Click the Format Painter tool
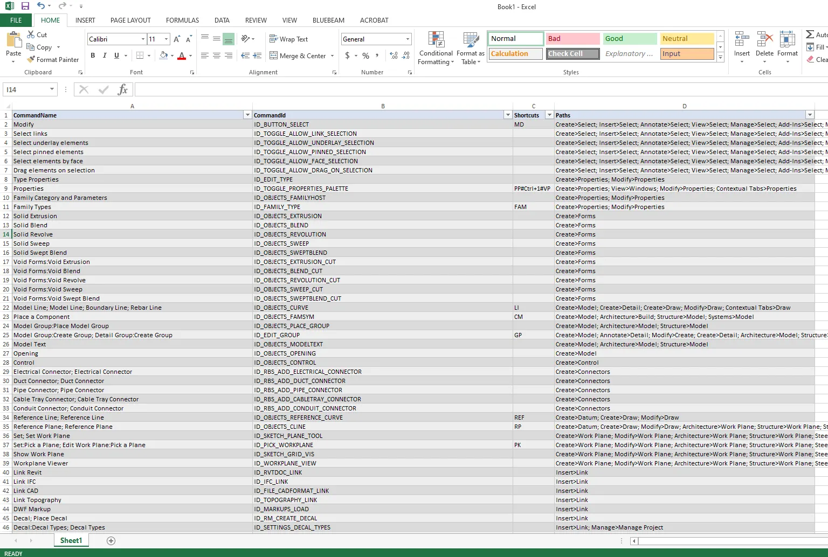This screenshot has width=828, height=557. [x=53, y=60]
